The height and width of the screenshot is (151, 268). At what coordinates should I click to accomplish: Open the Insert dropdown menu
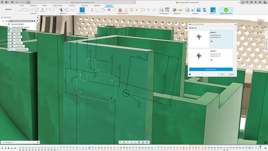[x=196, y=14]
